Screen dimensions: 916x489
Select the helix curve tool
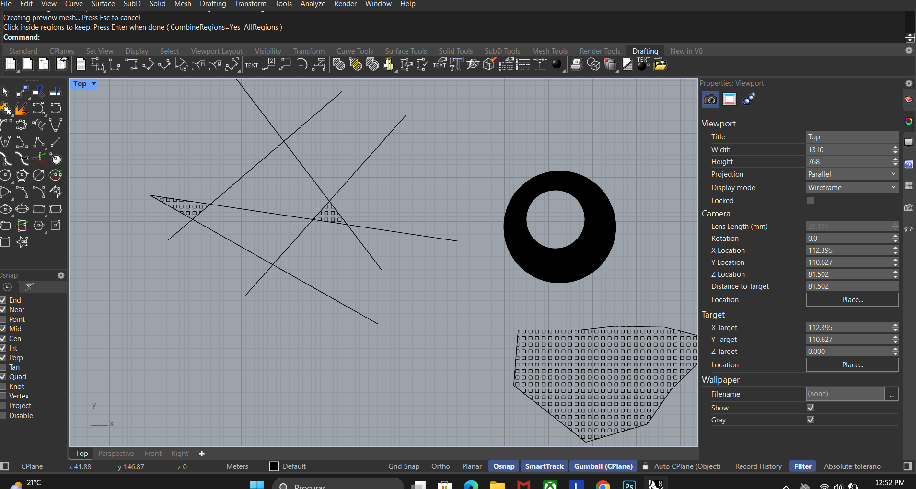(38, 125)
